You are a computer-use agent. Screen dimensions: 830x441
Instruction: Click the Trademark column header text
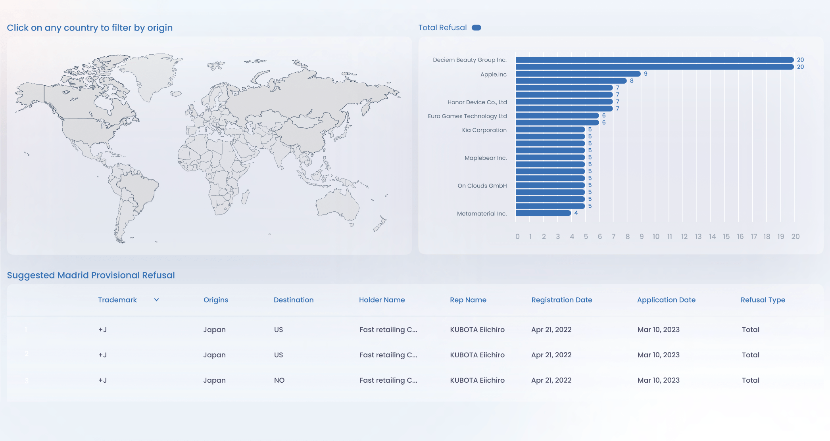click(x=117, y=300)
